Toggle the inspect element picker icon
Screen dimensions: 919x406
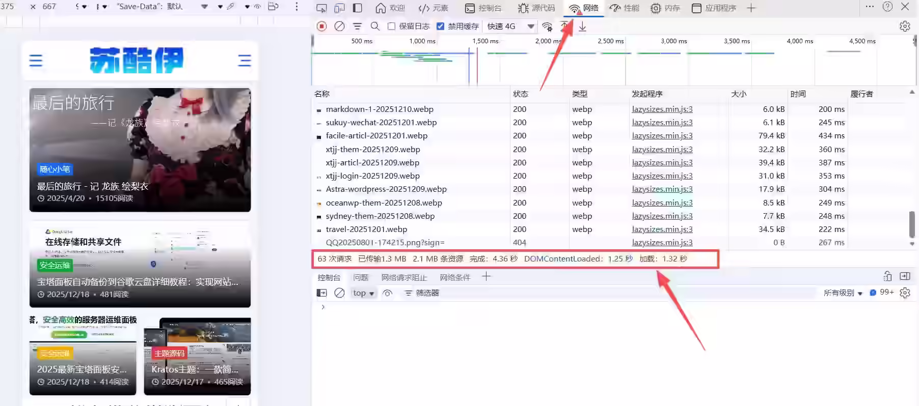(x=321, y=8)
